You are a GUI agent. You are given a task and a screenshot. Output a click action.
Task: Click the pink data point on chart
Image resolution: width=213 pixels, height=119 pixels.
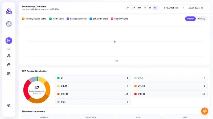pos(115,42)
